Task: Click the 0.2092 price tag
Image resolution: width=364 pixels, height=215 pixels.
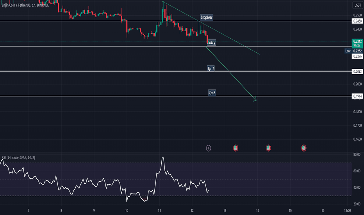Action: point(357,72)
